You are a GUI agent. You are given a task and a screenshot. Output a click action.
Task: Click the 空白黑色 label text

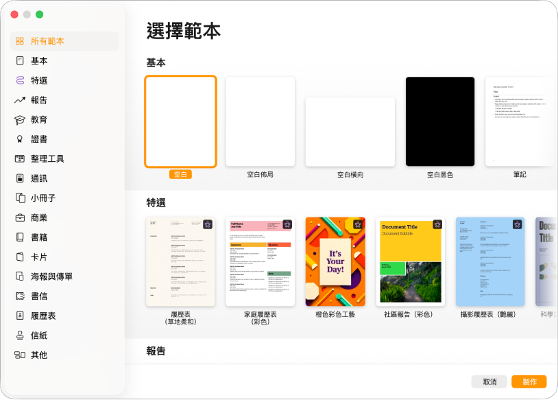(x=440, y=174)
